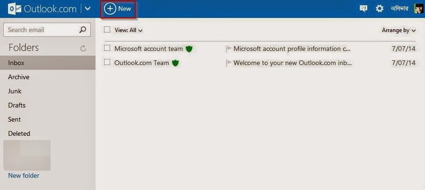Viewport: 425px width, 190px height.
Task: Open the Microsoft account profile information email
Action: tap(292, 49)
